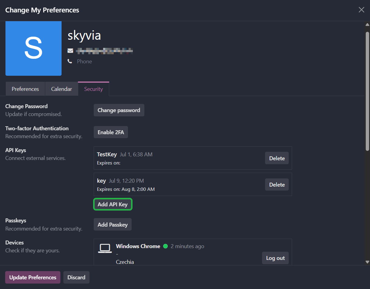Click the skyvia avatar image
Viewport: 370px width, 289px height.
coord(33,48)
